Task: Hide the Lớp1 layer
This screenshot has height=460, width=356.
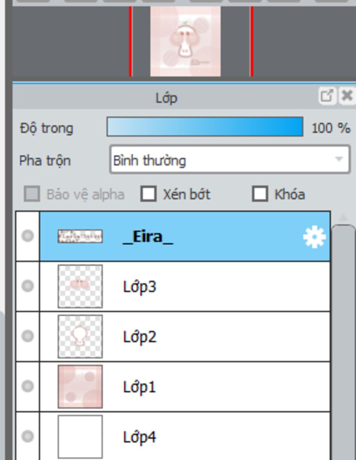Action: (27, 386)
